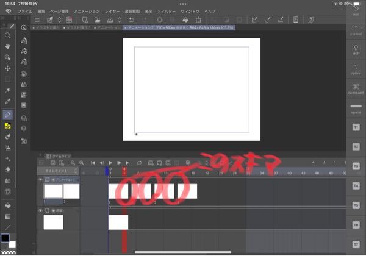The image size is (366, 256).
Task: Select the transparent color swatch
Action: (x=9, y=252)
